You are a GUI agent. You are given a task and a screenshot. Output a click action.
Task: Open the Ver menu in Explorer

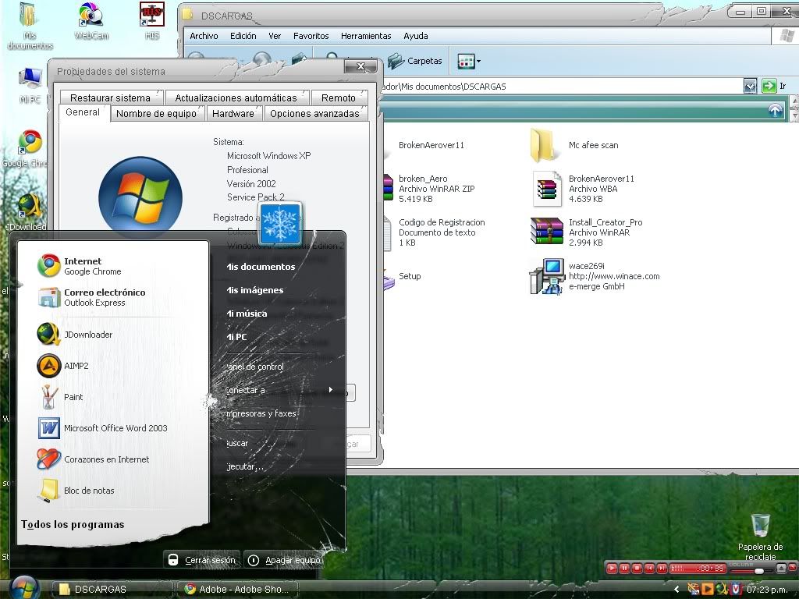coord(275,36)
